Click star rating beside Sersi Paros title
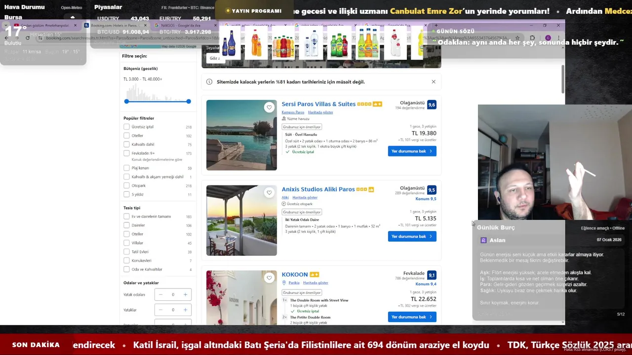632x355 pixels. [x=364, y=104]
